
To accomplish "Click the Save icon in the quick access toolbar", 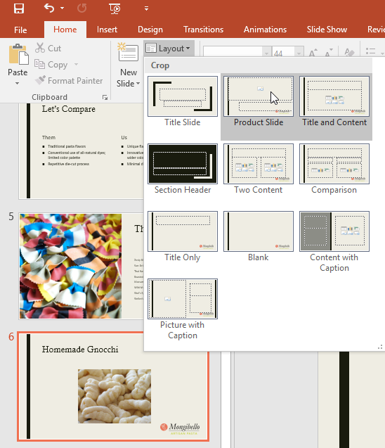I will 19,8.
